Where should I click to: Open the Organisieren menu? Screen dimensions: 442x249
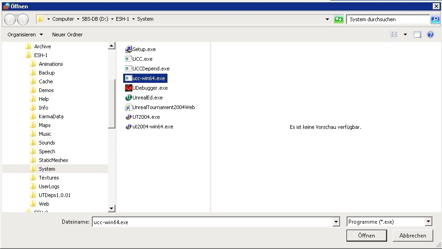pos(25,35)
